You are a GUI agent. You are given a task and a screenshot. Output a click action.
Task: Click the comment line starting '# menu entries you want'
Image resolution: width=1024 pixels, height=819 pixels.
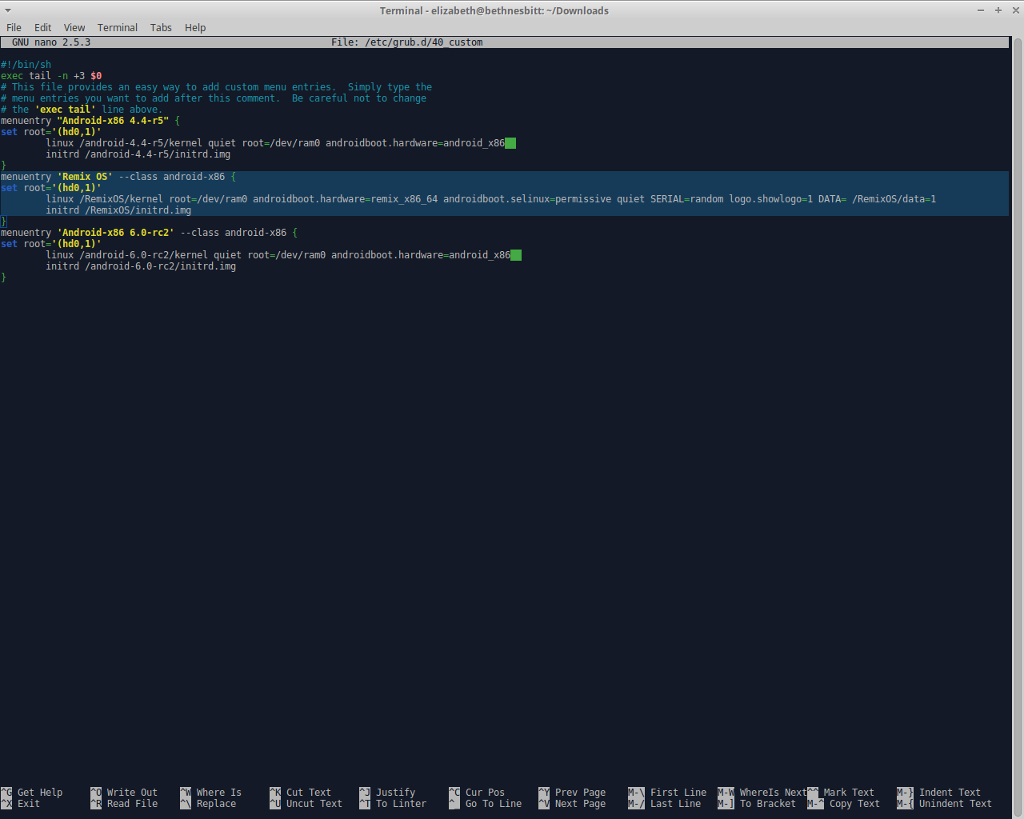point(214,98)
